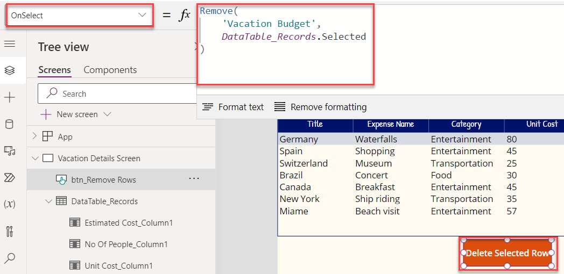The height and width of the screenshot is (274, 564).
Task: Open the Advanced tools icon in sidebar
Action: pos(9,231)
